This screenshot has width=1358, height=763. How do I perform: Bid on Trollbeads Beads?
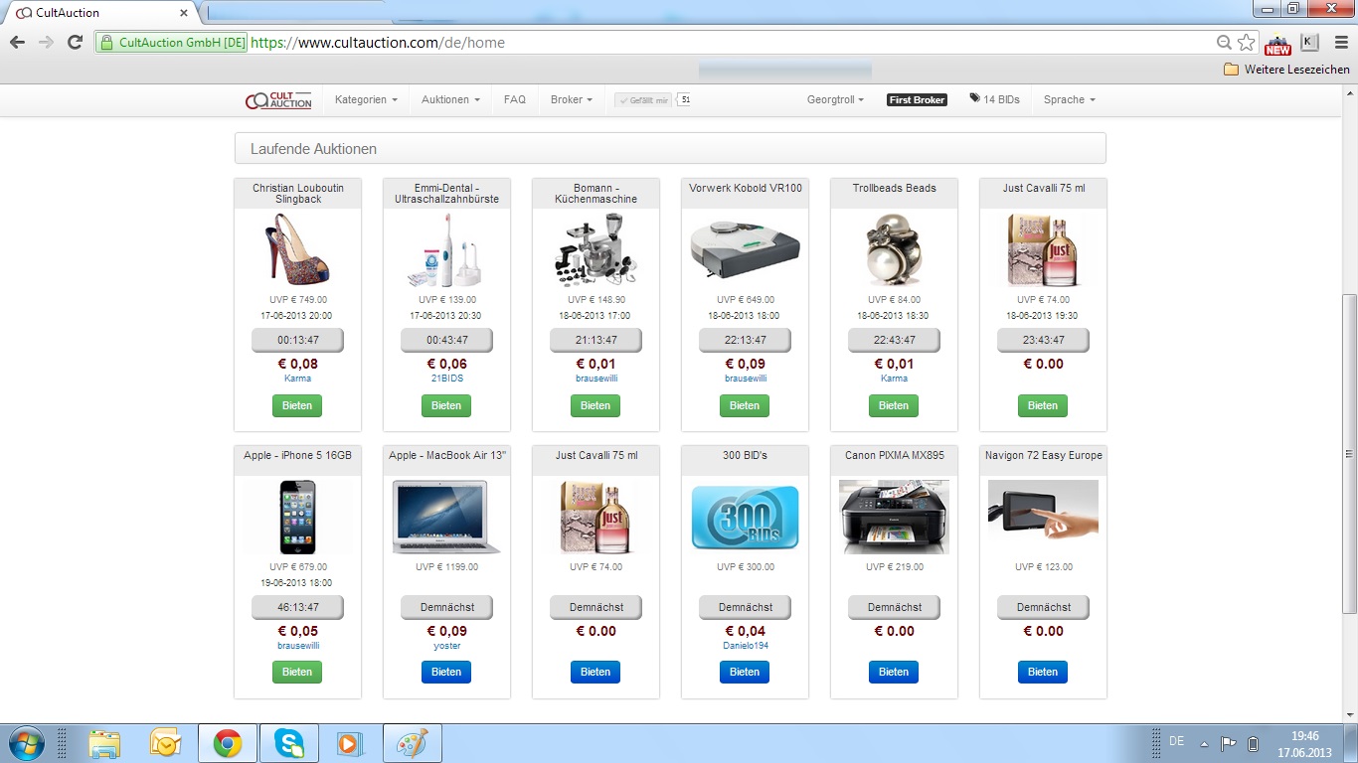894,405
